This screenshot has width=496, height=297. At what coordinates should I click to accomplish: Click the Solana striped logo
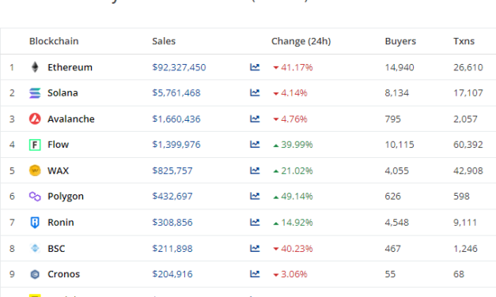point(35,93)
